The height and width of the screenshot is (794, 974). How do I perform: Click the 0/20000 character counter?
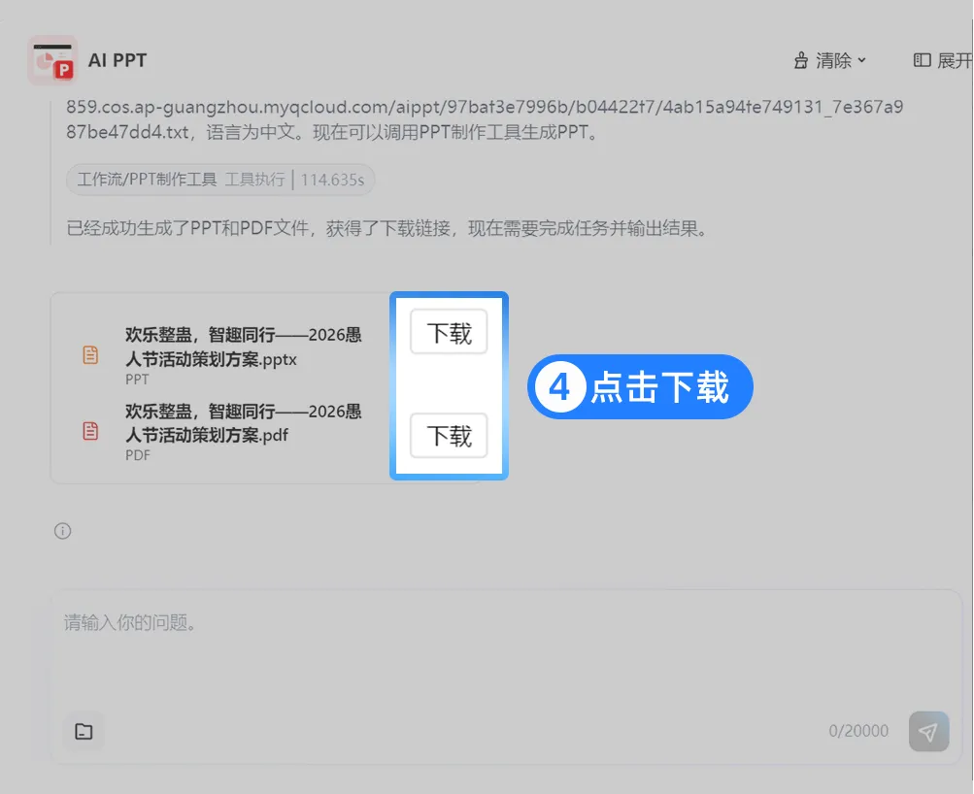tap(858, 731)
